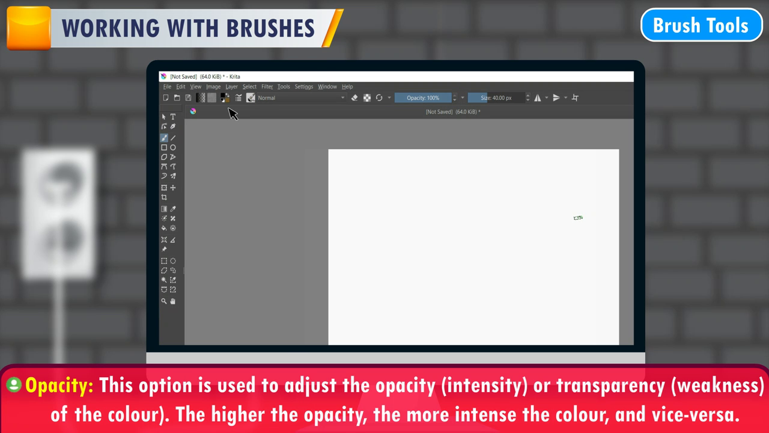Select the Line tool

click(x=173, y=138)
